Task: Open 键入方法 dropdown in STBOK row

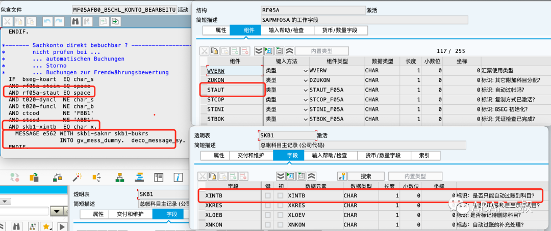Action: [306, 119]
